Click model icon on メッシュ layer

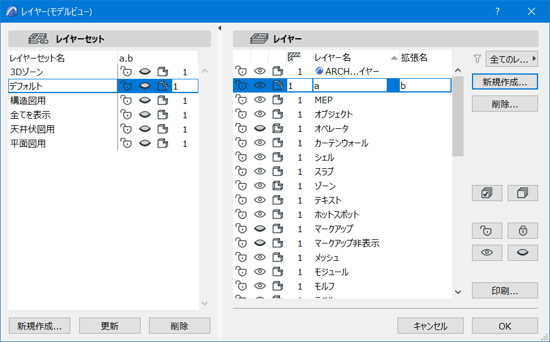tap(278, 258)
